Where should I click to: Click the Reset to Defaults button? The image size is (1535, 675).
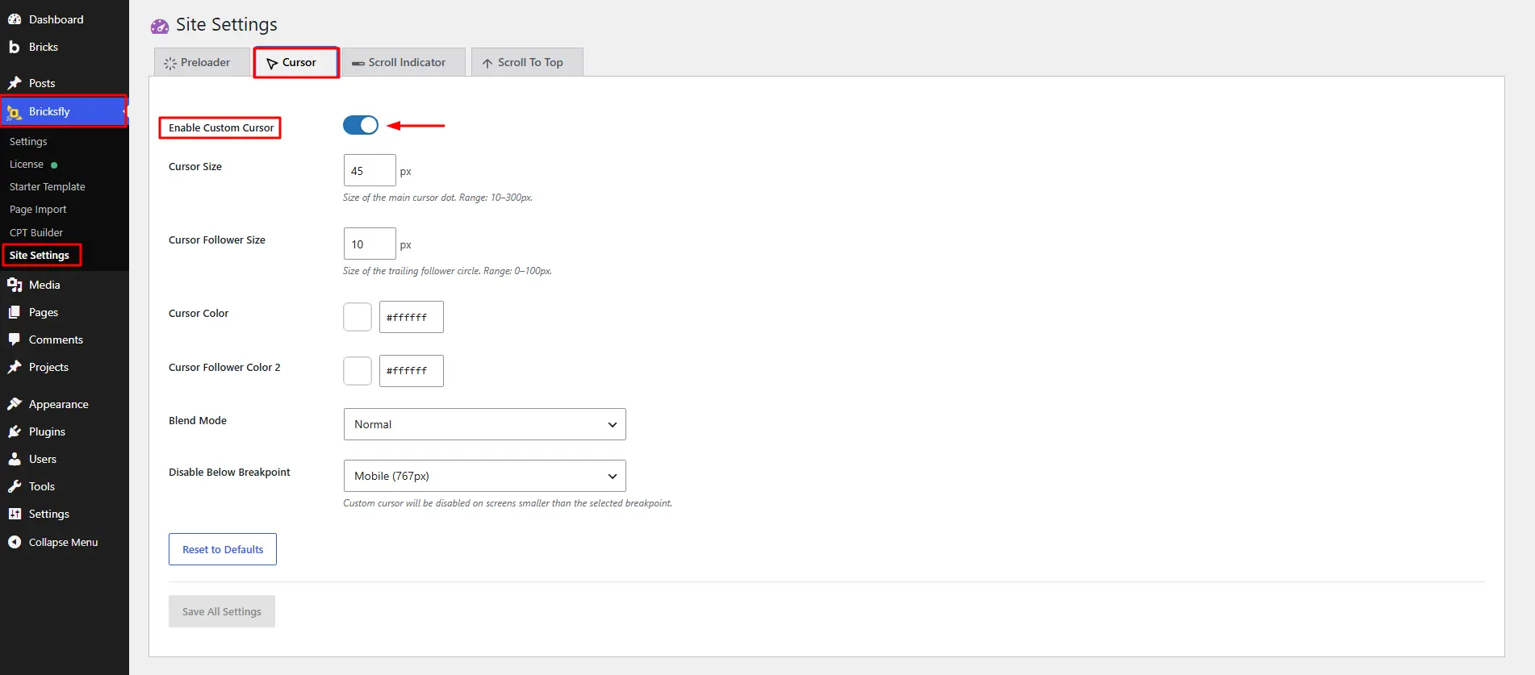(x=223, y=549)
